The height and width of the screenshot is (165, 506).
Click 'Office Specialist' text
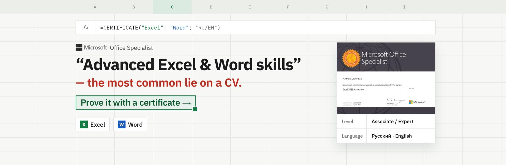(x=131, y=48)
